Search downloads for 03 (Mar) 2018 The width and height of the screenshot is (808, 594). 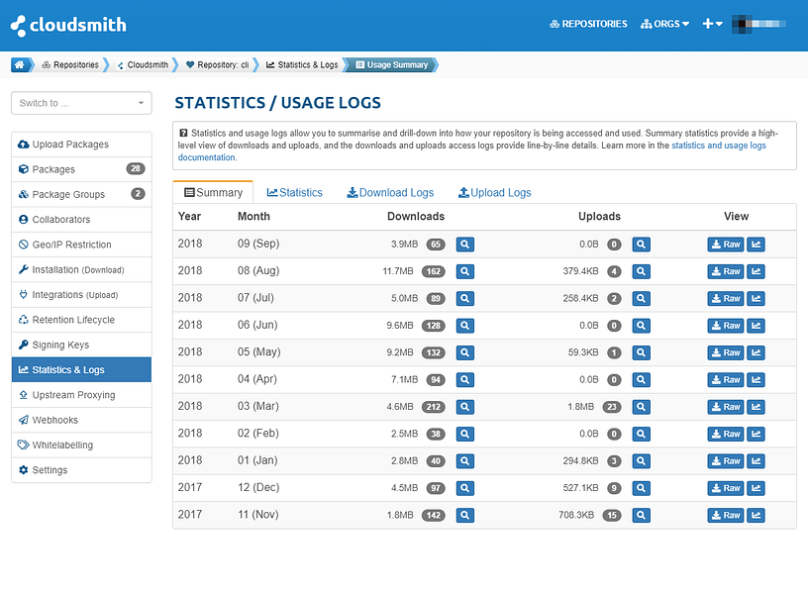pyautogui.click(x=464, y=407)
